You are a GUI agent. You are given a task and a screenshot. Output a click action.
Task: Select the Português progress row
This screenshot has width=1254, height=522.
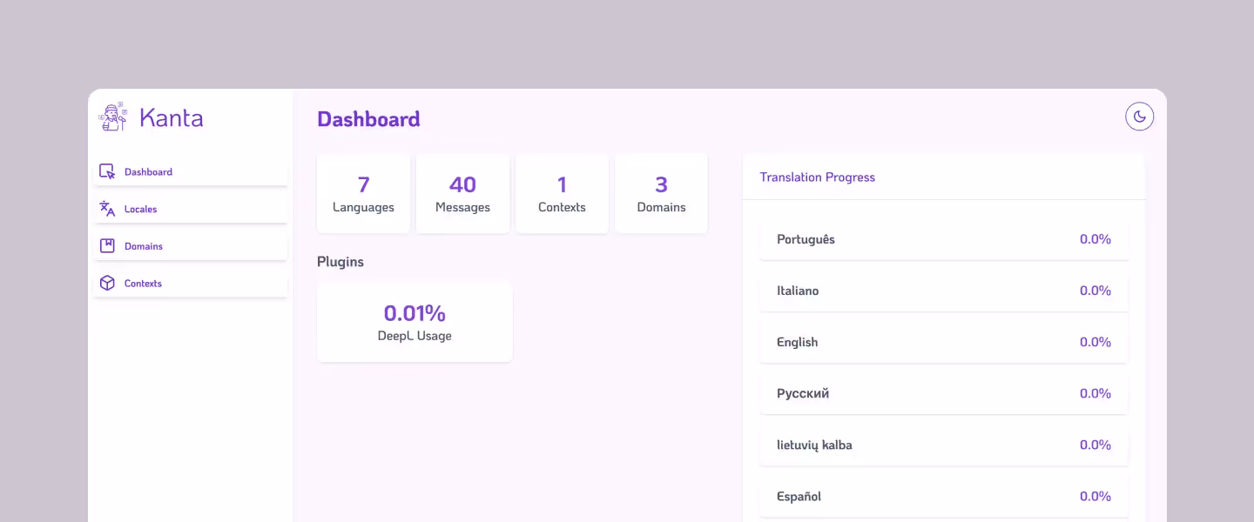pos(944,239)
